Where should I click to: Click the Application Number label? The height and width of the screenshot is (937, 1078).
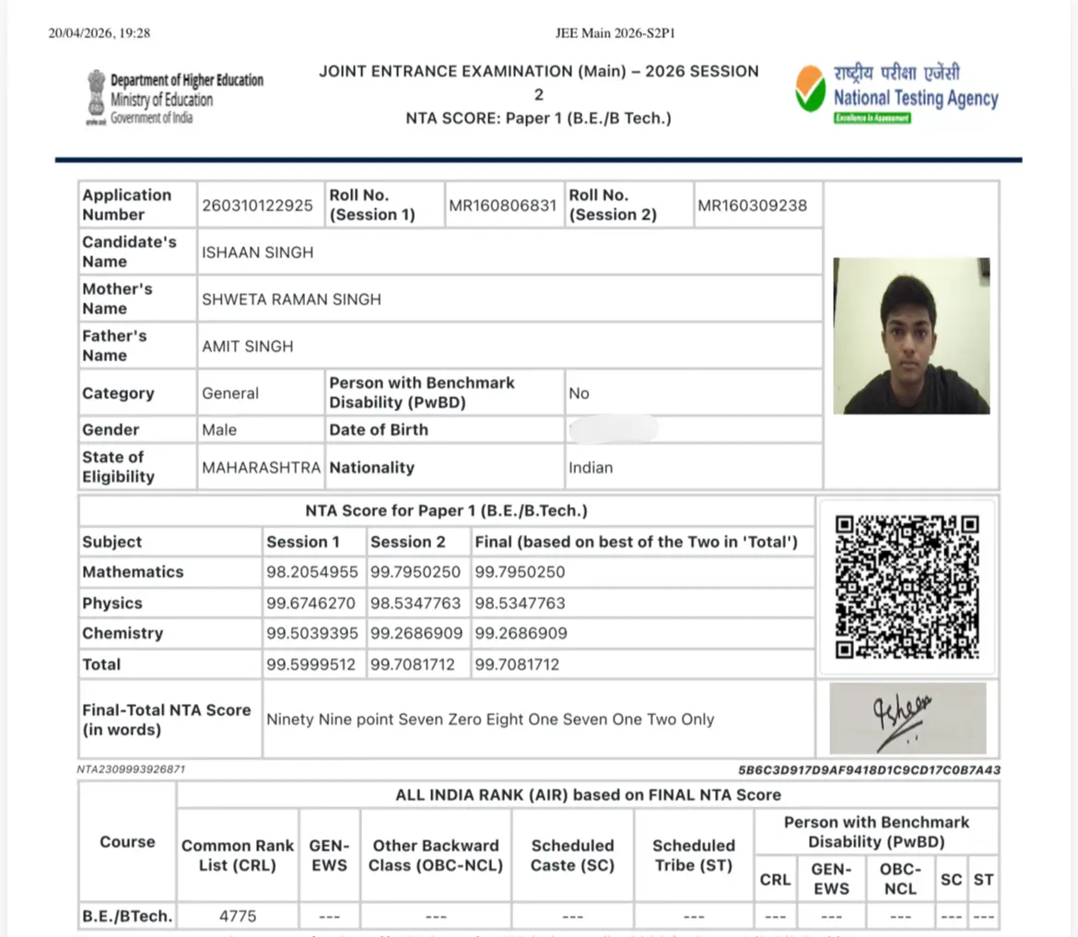[126, 205]
